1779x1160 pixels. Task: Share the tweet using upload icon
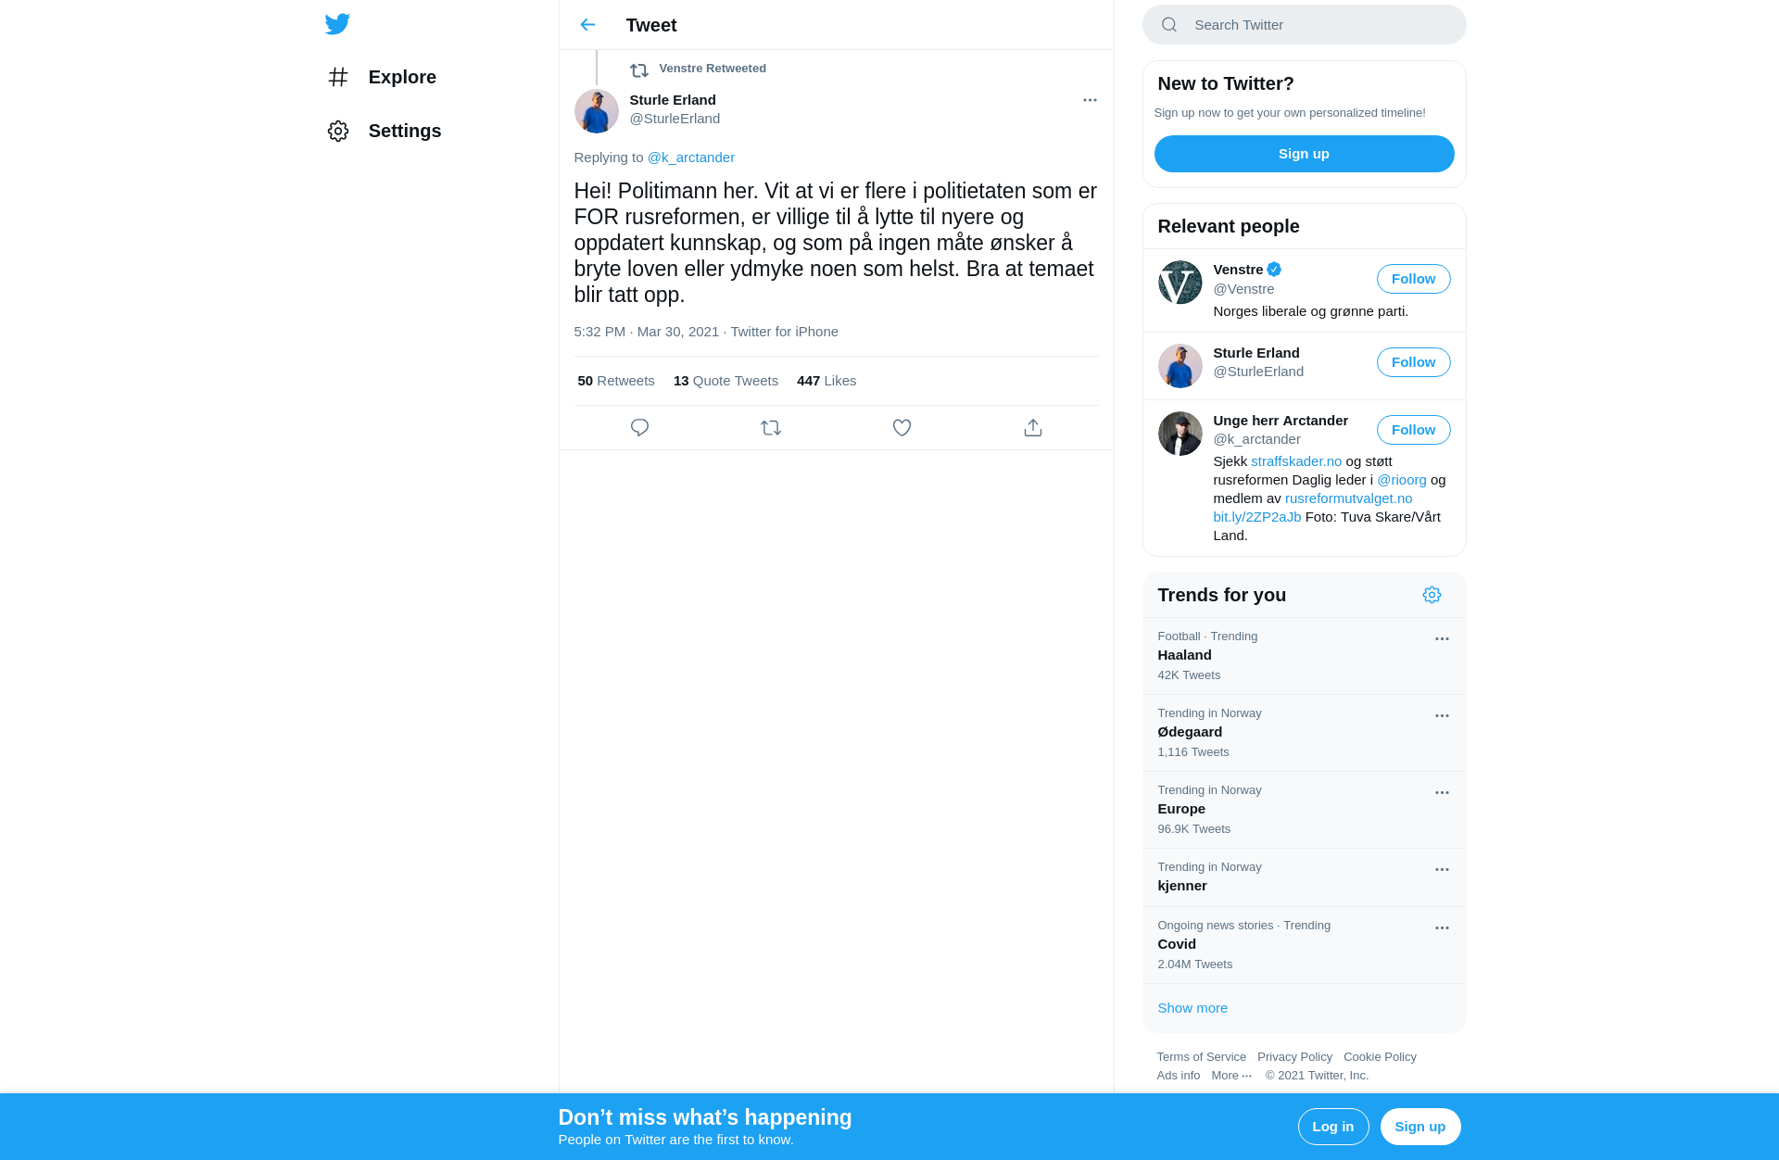tap(1033, 428)
